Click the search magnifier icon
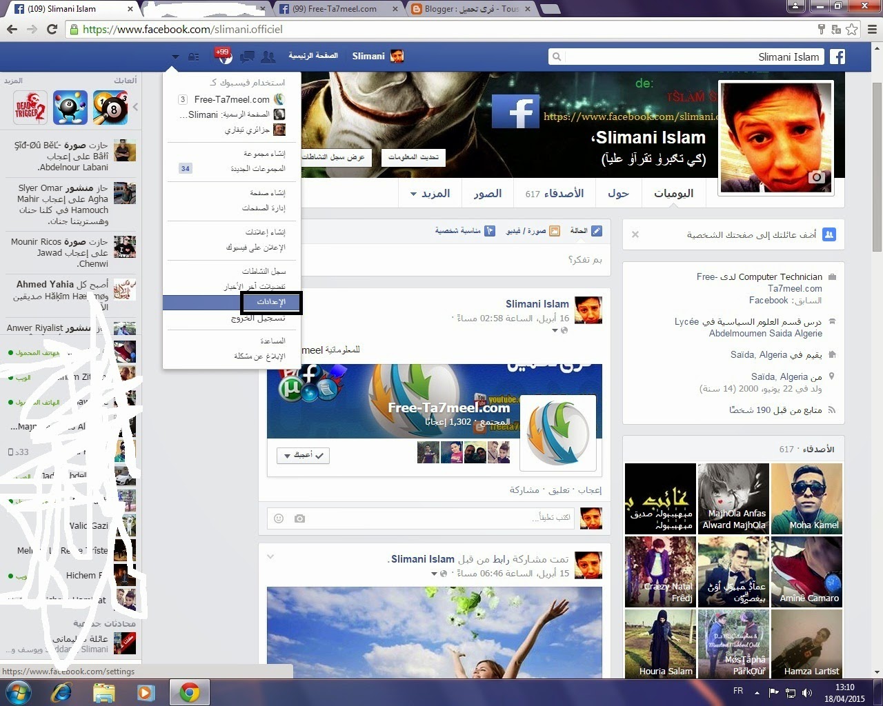The width and height of the screenshot is (883, 706). pyautogui.click(x=557, y=57)
